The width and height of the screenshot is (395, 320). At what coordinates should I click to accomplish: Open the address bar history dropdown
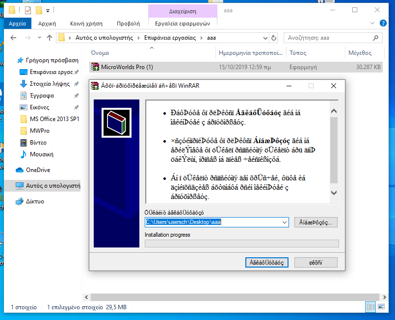[x=265, y=38]
